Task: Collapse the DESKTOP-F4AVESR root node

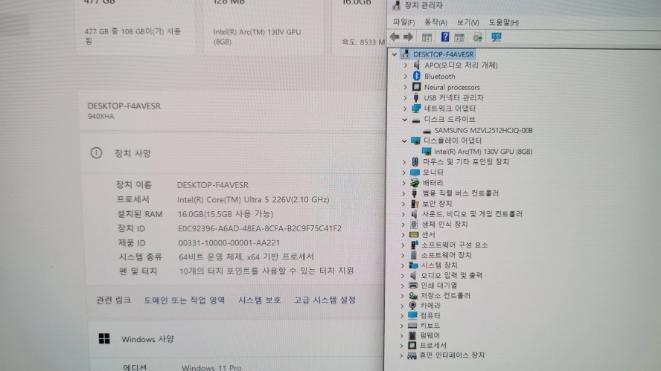Action: pos(395,54)
